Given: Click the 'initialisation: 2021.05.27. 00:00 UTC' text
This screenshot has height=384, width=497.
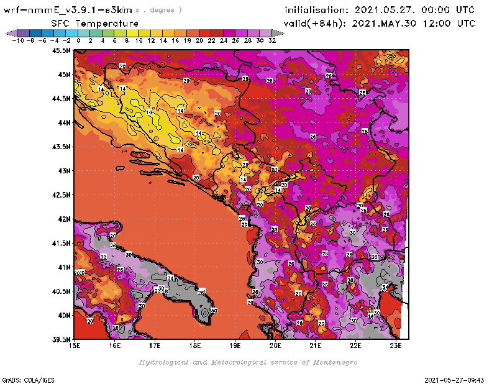Looking at the screenshot, I should pos(380,10).
